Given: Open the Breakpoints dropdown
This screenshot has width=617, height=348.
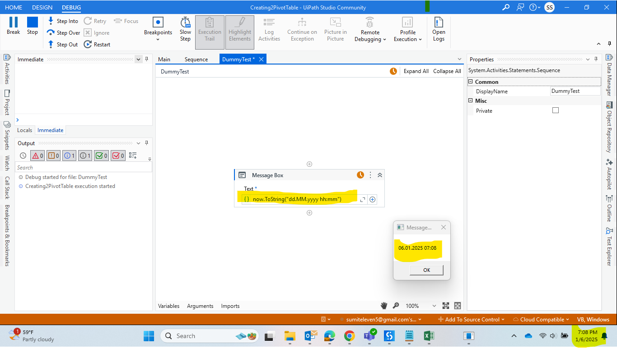Looking at the screenshot, I should [x=158, y=29].
